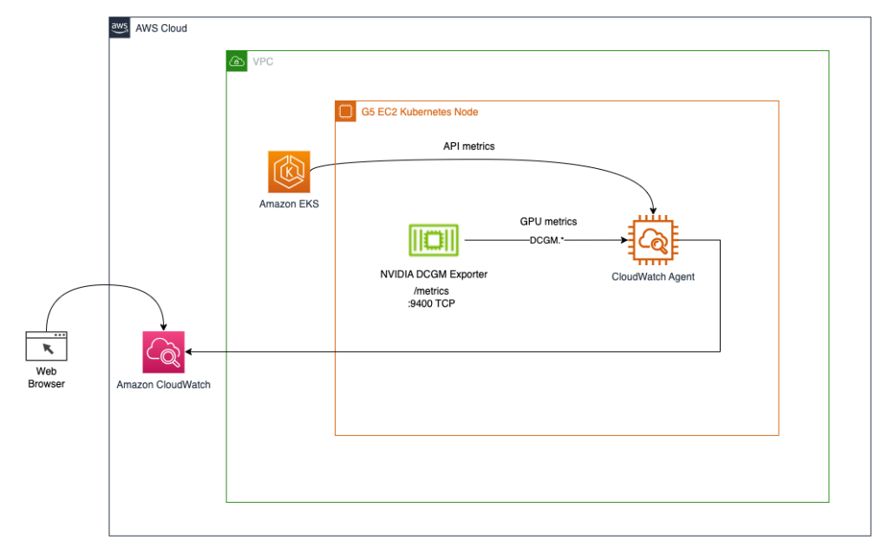888x553 pixels.
Task: Select the G5 EC2 Kubernetes Node icon
Action: 346,110
